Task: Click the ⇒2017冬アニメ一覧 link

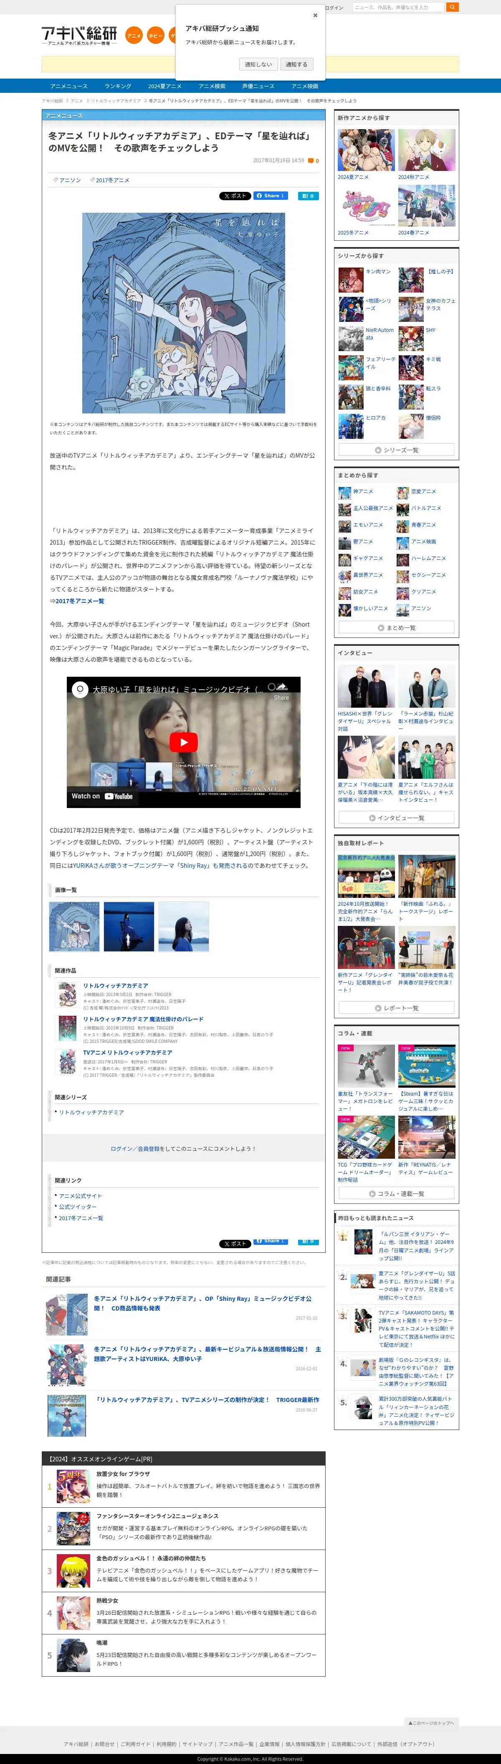Action: coord(76,601)
